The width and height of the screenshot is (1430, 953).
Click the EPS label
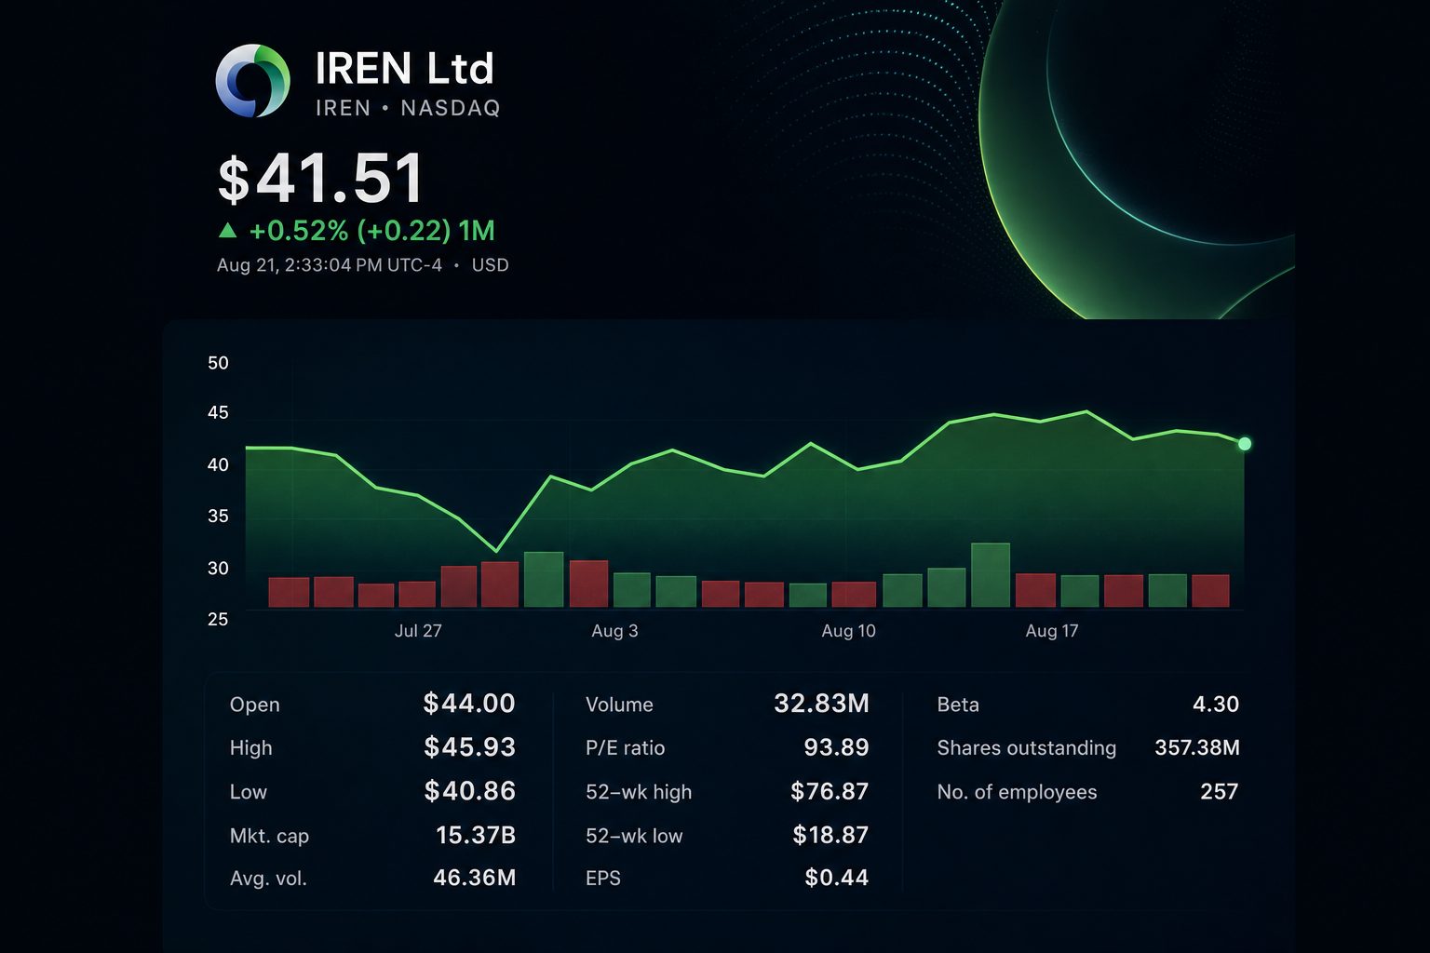tap(603, 879)
